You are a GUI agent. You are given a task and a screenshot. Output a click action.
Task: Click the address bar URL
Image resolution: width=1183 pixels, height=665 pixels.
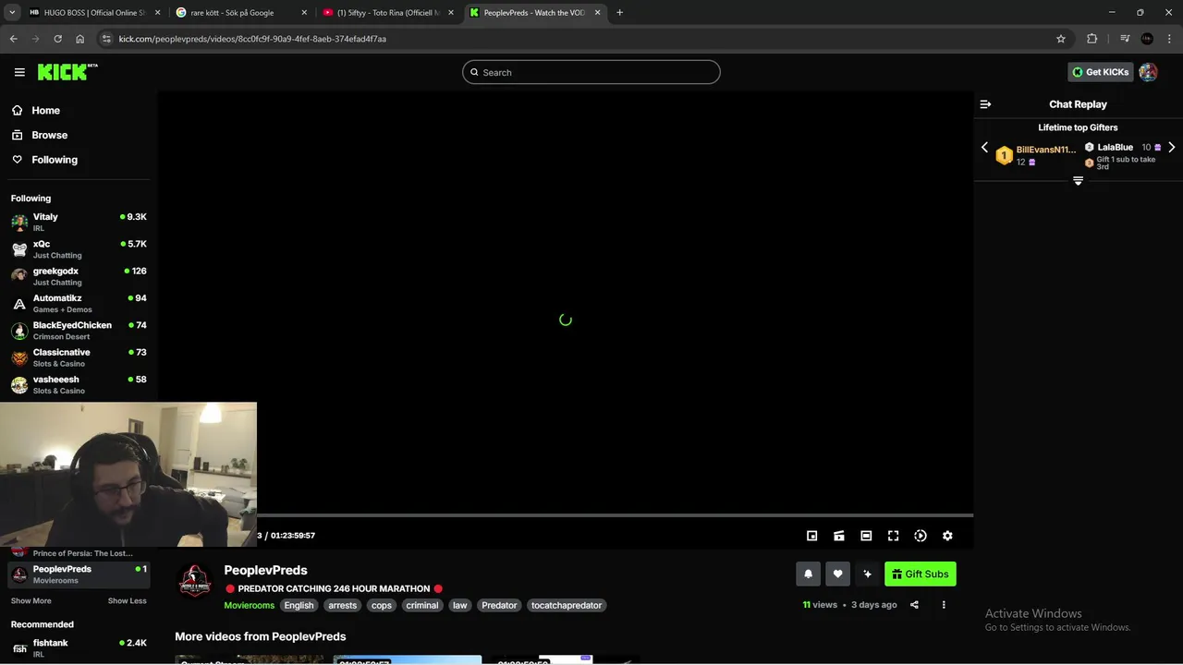tap(252, 39)
